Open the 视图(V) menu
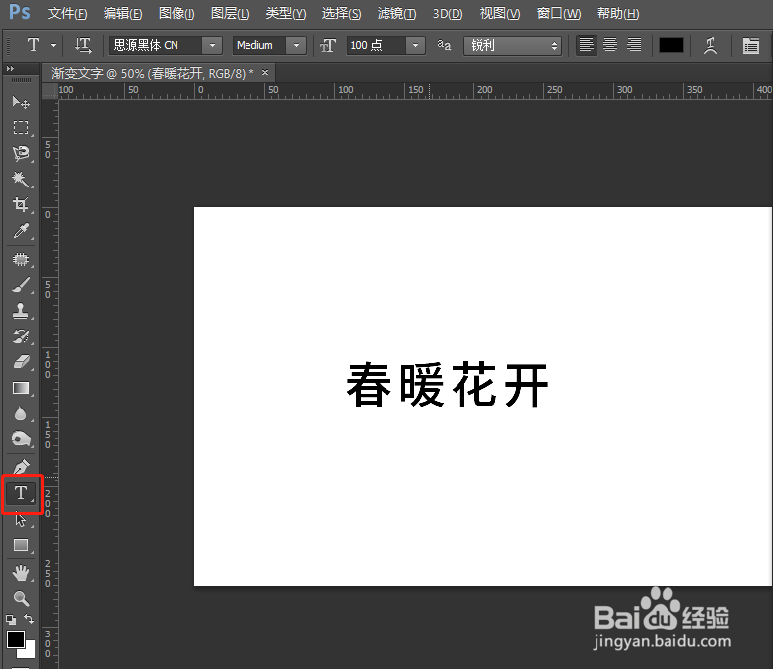The image size is (773, 669). point(500,14)
